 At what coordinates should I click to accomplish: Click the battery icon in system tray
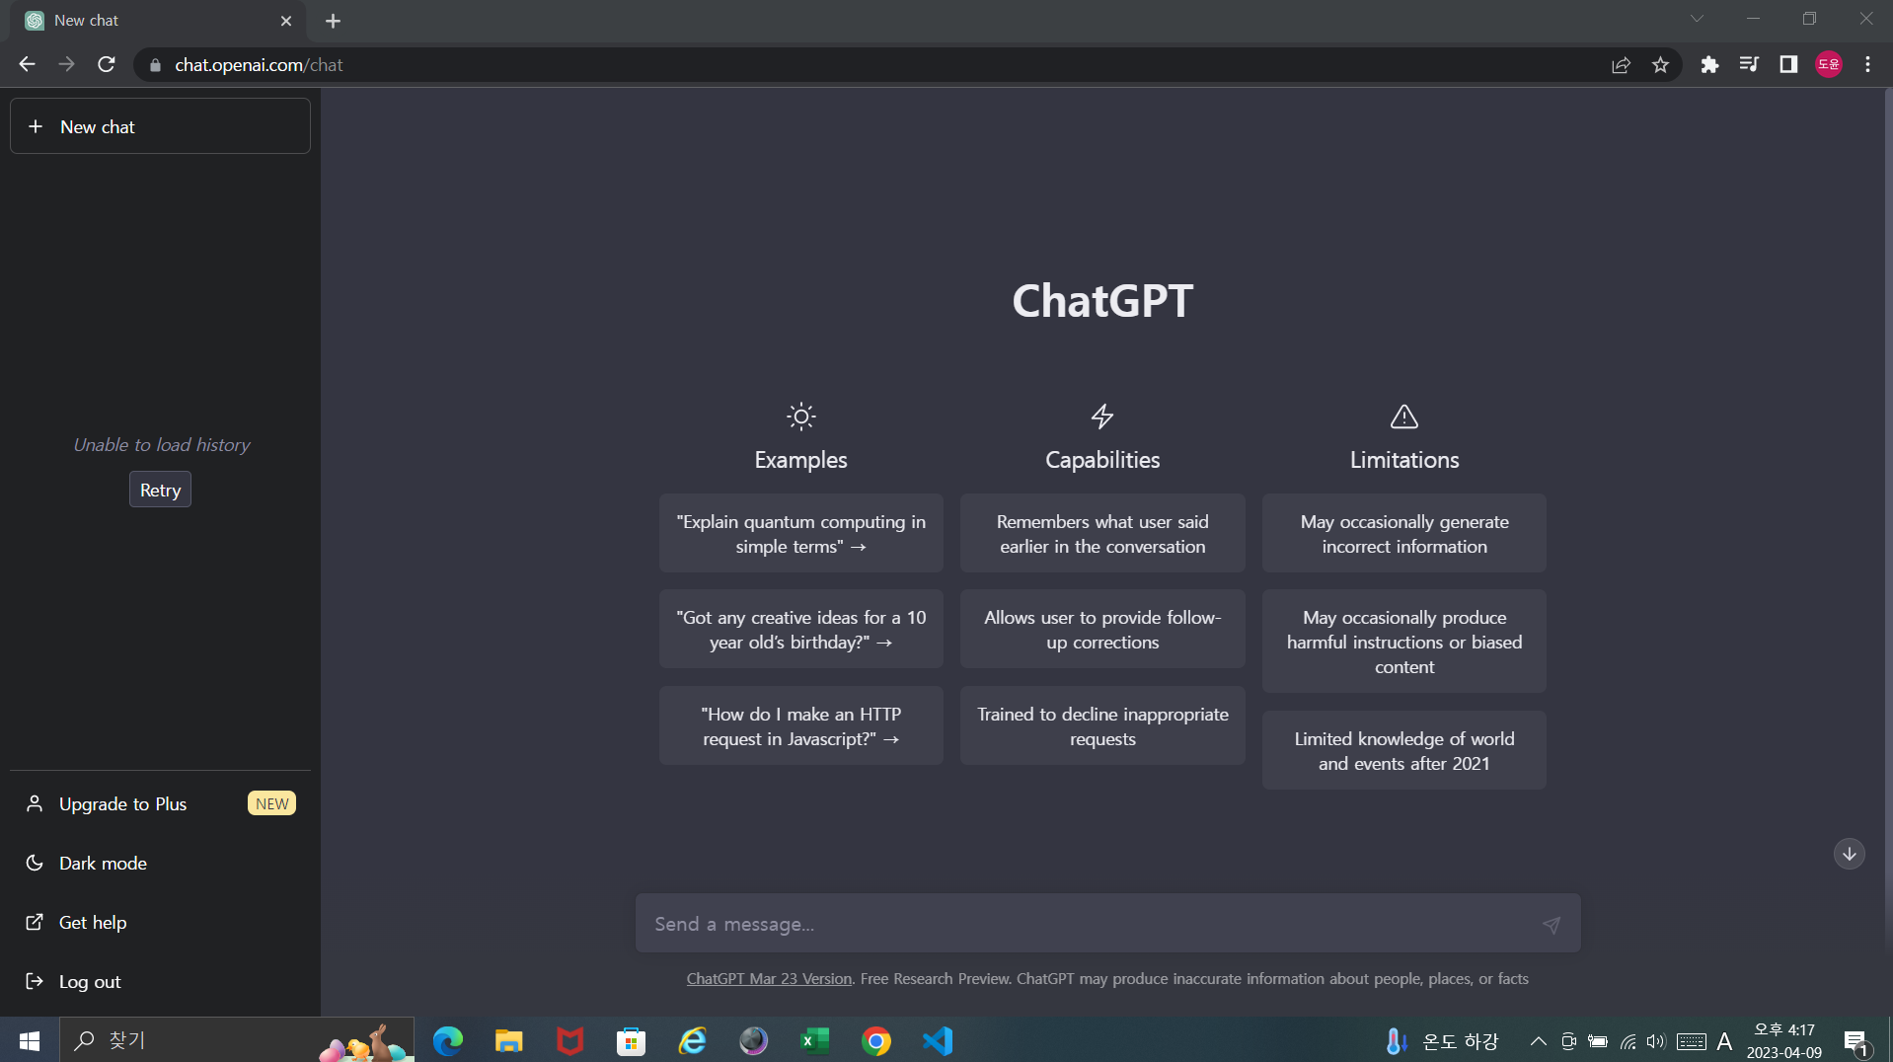[x=1598, y=1041]
